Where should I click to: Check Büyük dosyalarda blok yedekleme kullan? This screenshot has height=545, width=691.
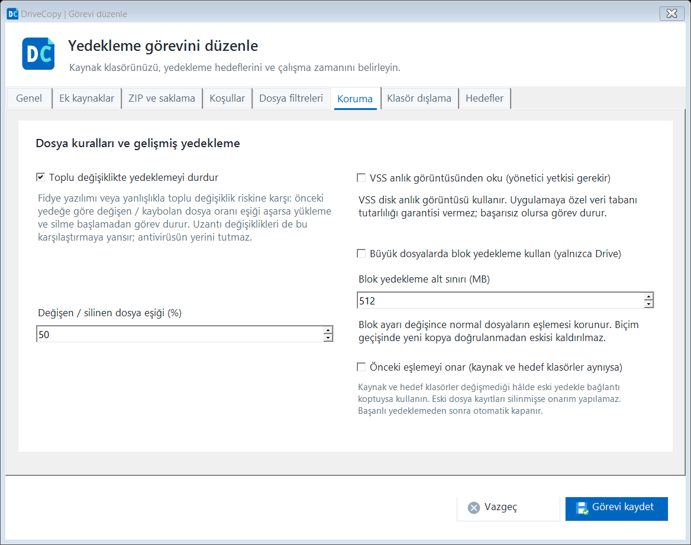[361, 254]
